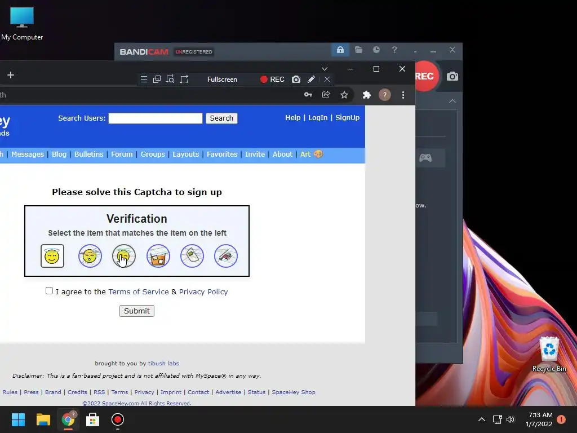577x433 pixels.
Task: Select the window capture mode icon
Action: (x=157, y=79)
